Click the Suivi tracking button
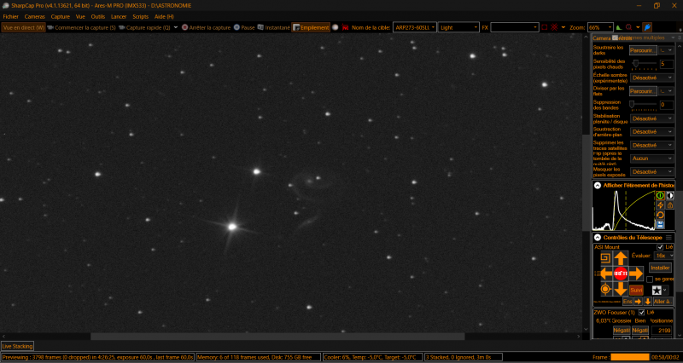Image resolution: width=683 pixels, height=363 pixels. click(x=636, y=290)
